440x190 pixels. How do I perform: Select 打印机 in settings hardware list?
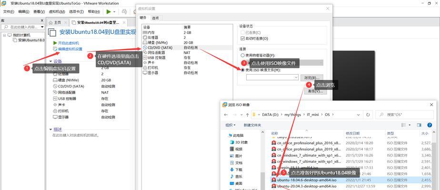[187, 68]
